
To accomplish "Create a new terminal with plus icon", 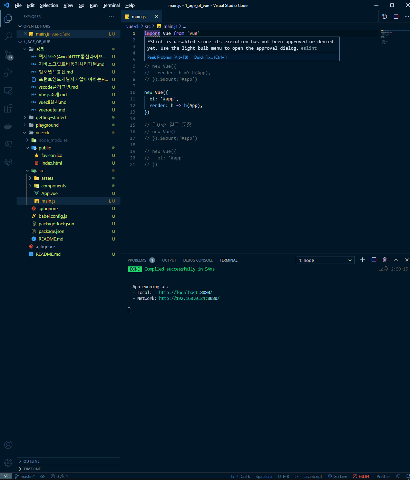I will pyautogui.click(x=362, y=260).
